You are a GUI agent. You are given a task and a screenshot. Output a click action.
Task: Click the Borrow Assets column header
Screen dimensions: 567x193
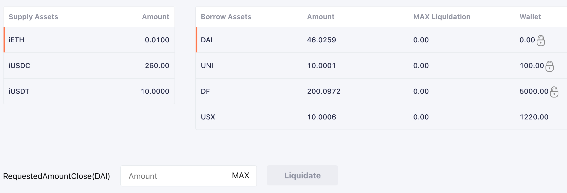pyautogui.click(x=226, y=17)
